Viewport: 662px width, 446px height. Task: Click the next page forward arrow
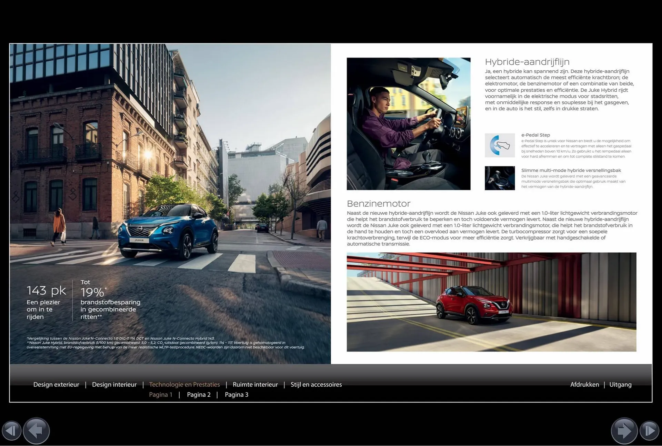(624, 430)
